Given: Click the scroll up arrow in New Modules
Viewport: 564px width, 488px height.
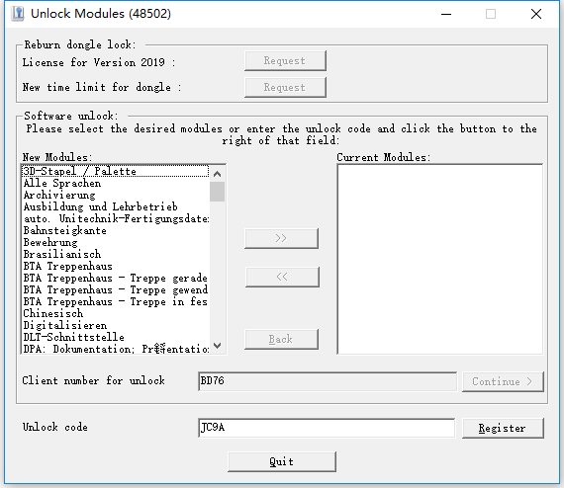Looking at the screenshot, I should click(x=217, y=174).
